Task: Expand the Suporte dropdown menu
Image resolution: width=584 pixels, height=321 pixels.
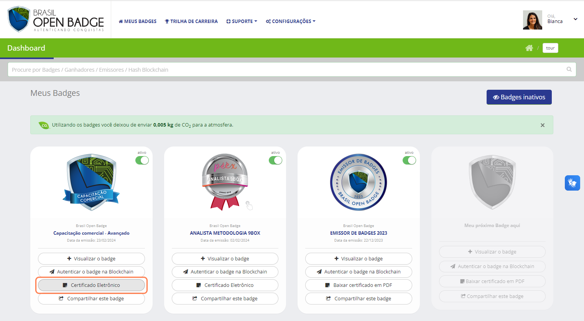Action: point(242,21)
